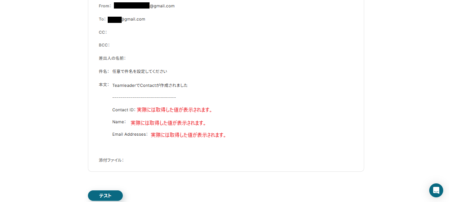Click the blacked-out From sender name

(x=132, y=5)
